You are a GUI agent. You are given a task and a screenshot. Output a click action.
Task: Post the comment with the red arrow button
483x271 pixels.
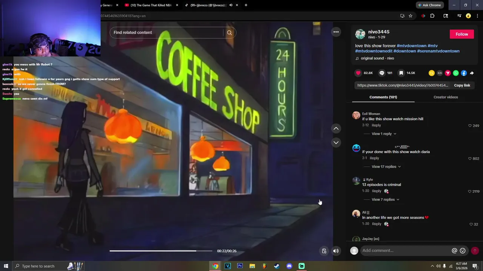(475, 251)
